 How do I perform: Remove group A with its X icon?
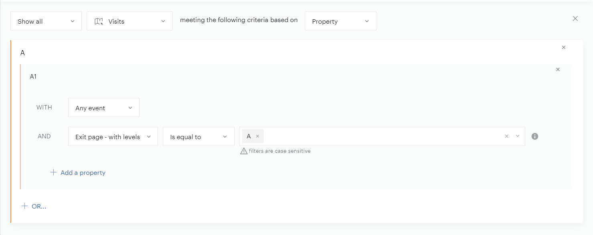pos(563,47)
